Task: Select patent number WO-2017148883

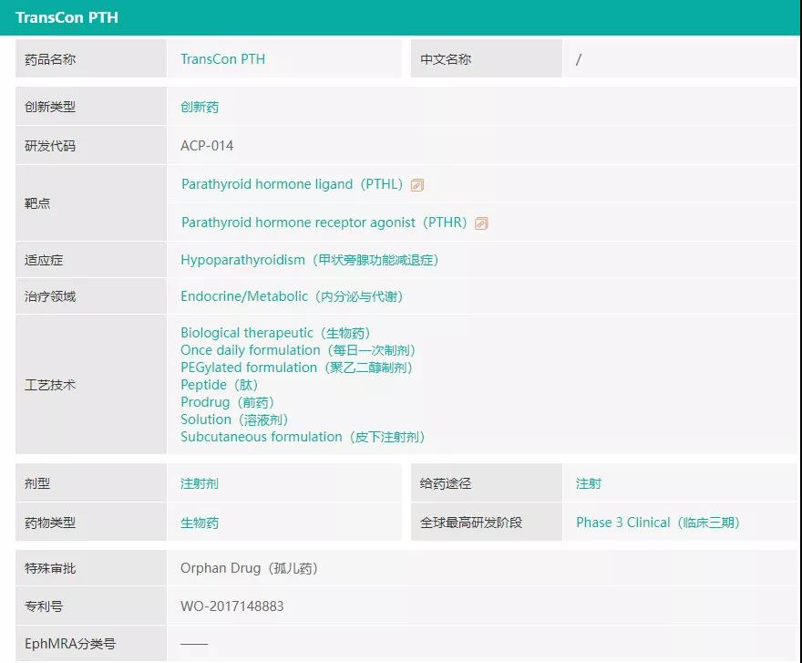Action: tap(232, 606)
